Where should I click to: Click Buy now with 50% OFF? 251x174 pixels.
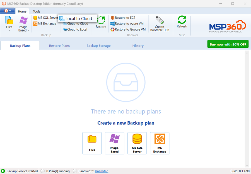(228, 44)
